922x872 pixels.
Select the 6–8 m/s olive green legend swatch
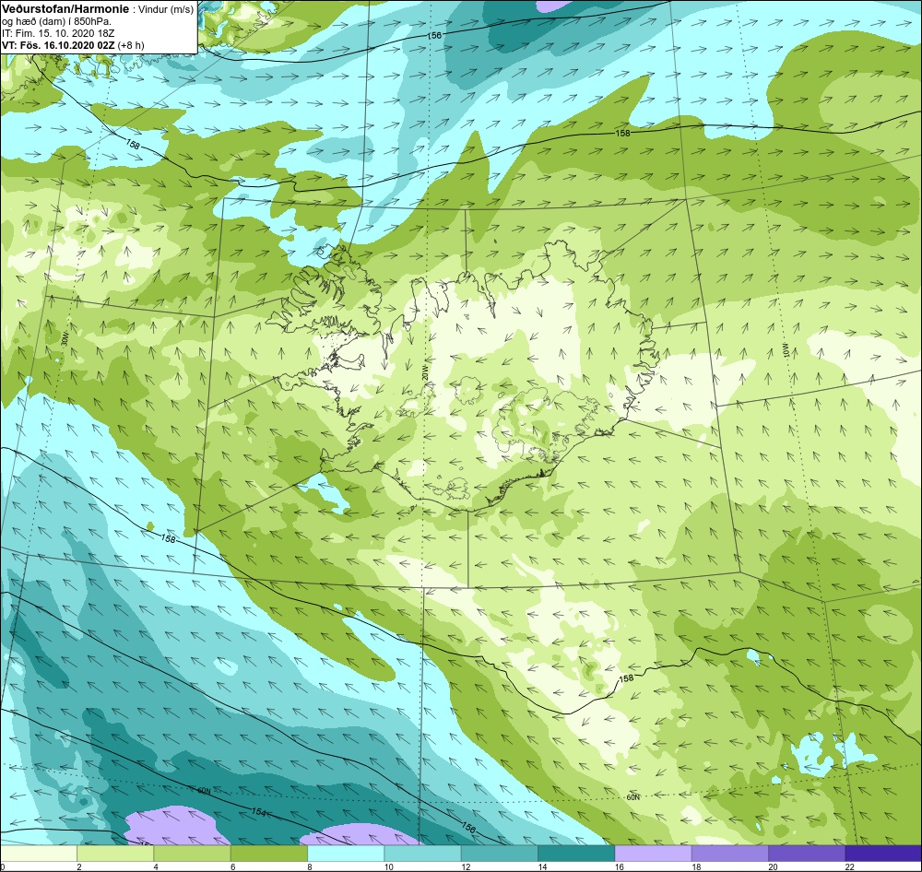coord(268,853)
